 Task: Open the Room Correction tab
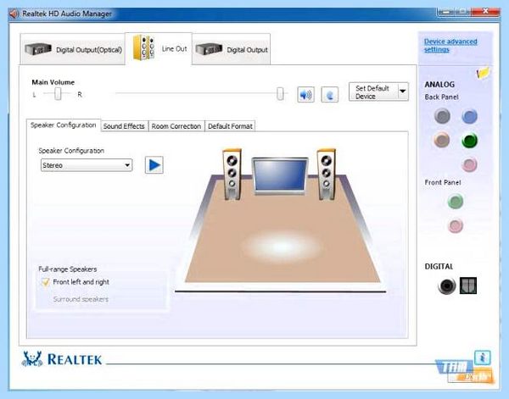click(x=176, y=126)
